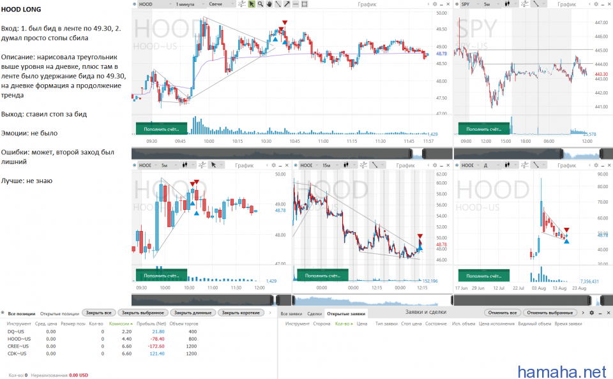Image resolution: width=613 pixels, height=379 pixels.
Task: Click 'Отменить выбранные' button
Action: [550, 313]
